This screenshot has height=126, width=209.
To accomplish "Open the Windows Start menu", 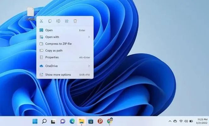I will pyautogui.click(x=35, y=121).
